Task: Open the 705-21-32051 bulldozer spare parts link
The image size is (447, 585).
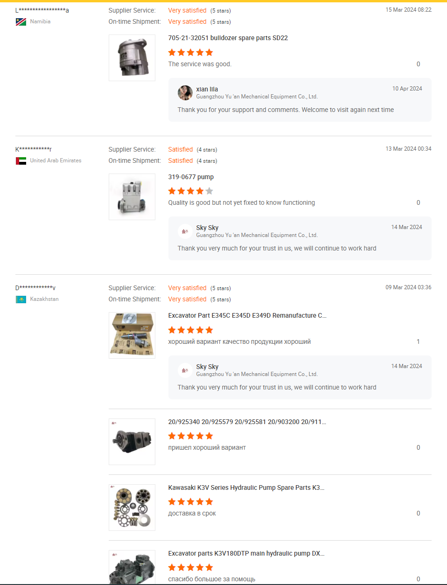Action: coord(228,38)
